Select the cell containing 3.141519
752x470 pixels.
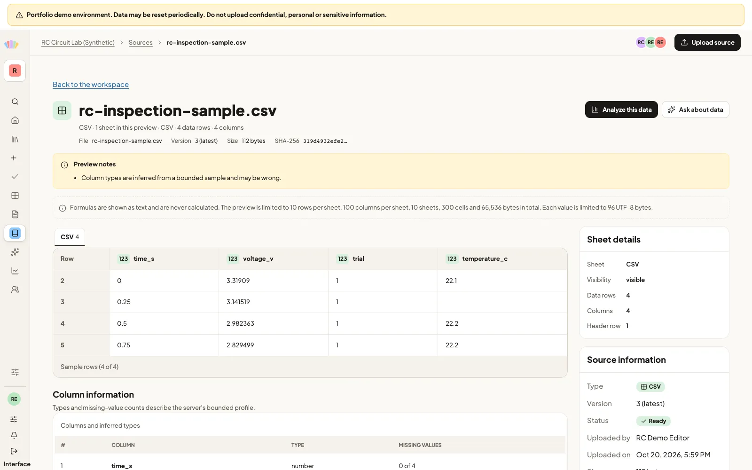[274, 302]
